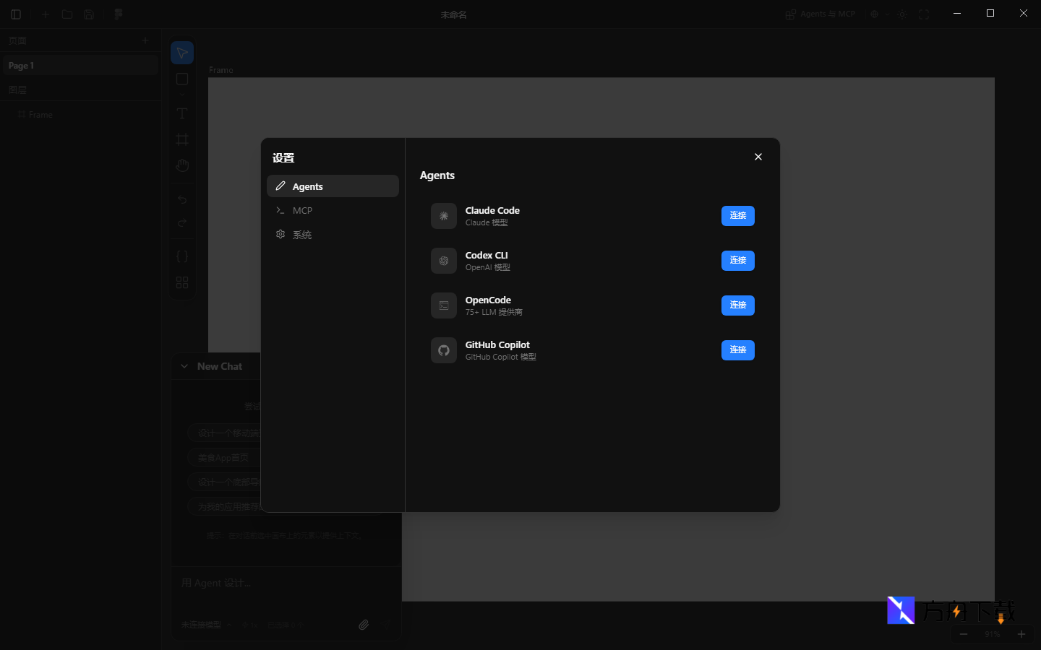Viewport: 1041px width, 650px height.
Task: Click the GitHub Copilot octocat icon
Action: coord(444,350)
